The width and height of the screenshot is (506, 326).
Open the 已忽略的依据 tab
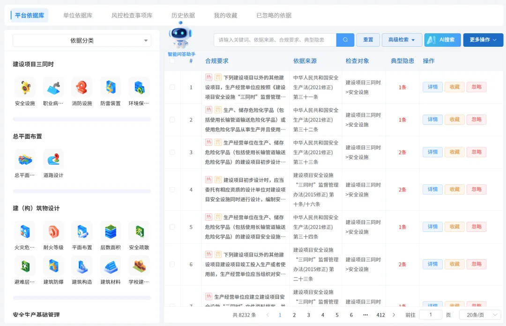pyautogui.click(x=274, y=15)
